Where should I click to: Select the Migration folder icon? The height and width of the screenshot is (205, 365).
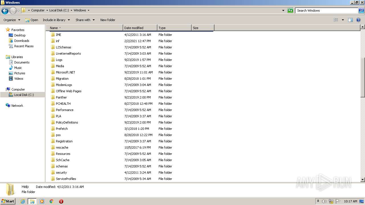click(53, 79)
